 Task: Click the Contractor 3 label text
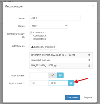[39, 39]
